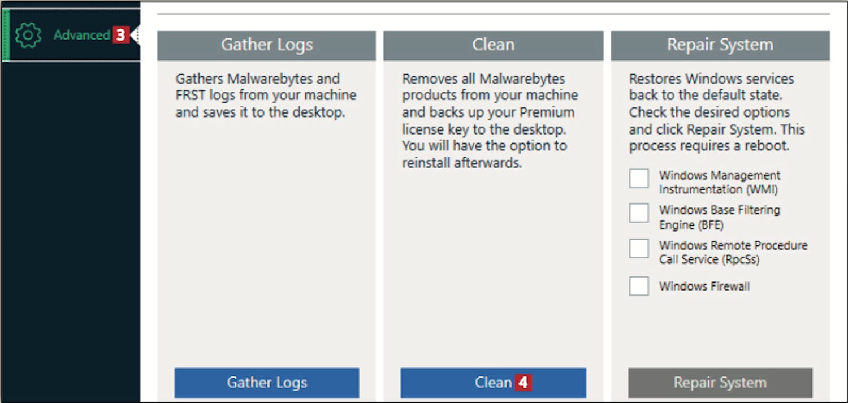Click the Advanced gear icon
Image resolution: width=848 pixels, height=403 pixels.
(28, 35)
